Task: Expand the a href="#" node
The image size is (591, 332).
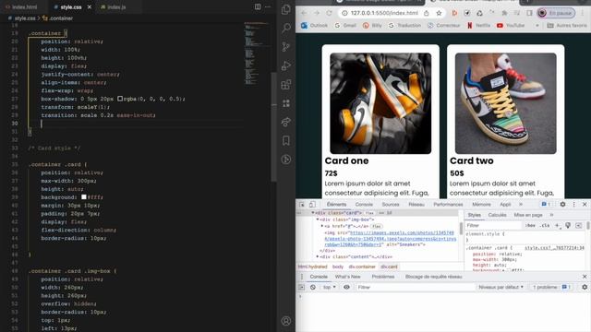Action: click(322, 226)
